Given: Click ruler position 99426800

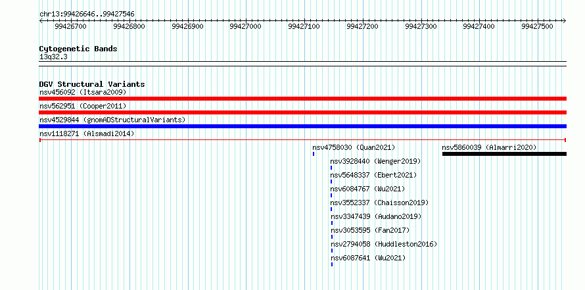Looking at the screenshot, I should click(129, 26).
